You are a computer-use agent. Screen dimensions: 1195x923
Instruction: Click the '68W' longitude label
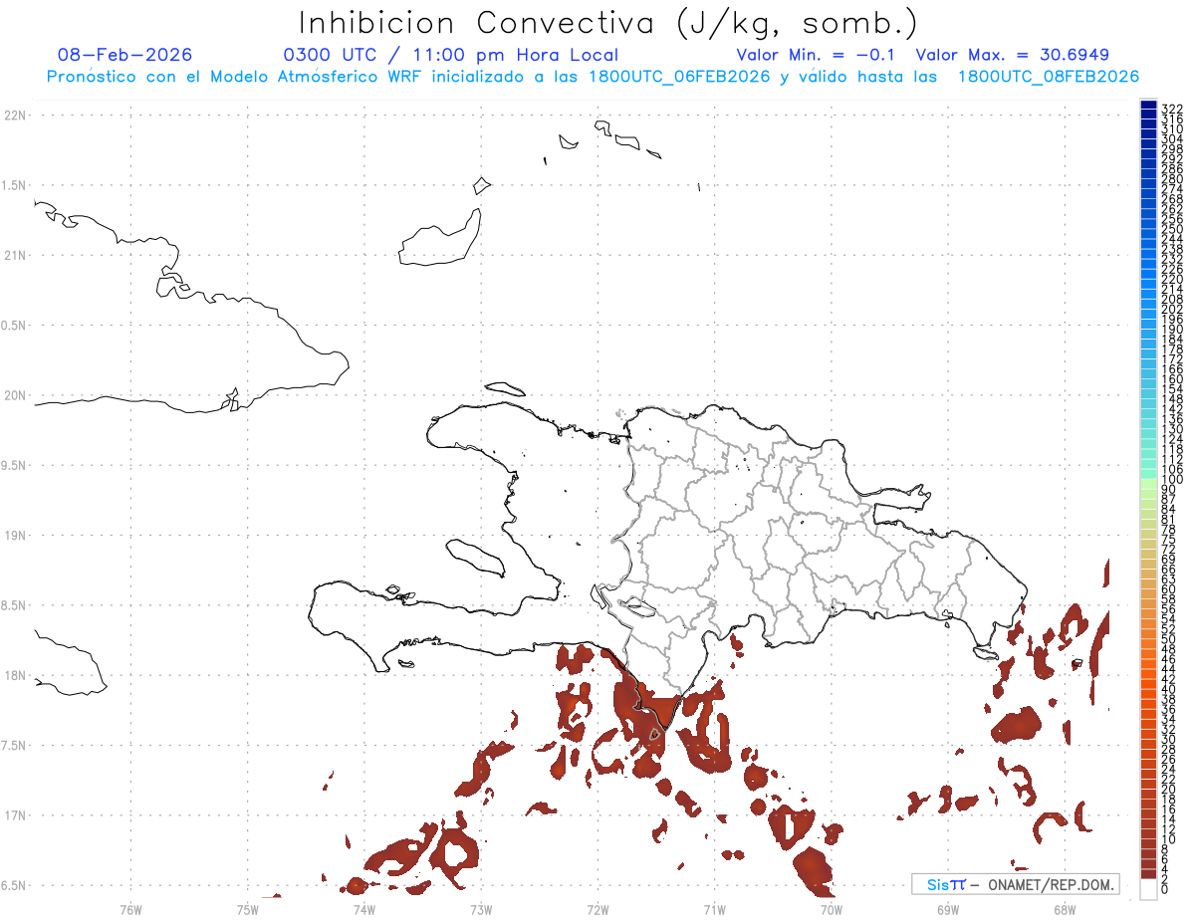coord(1065,909)
